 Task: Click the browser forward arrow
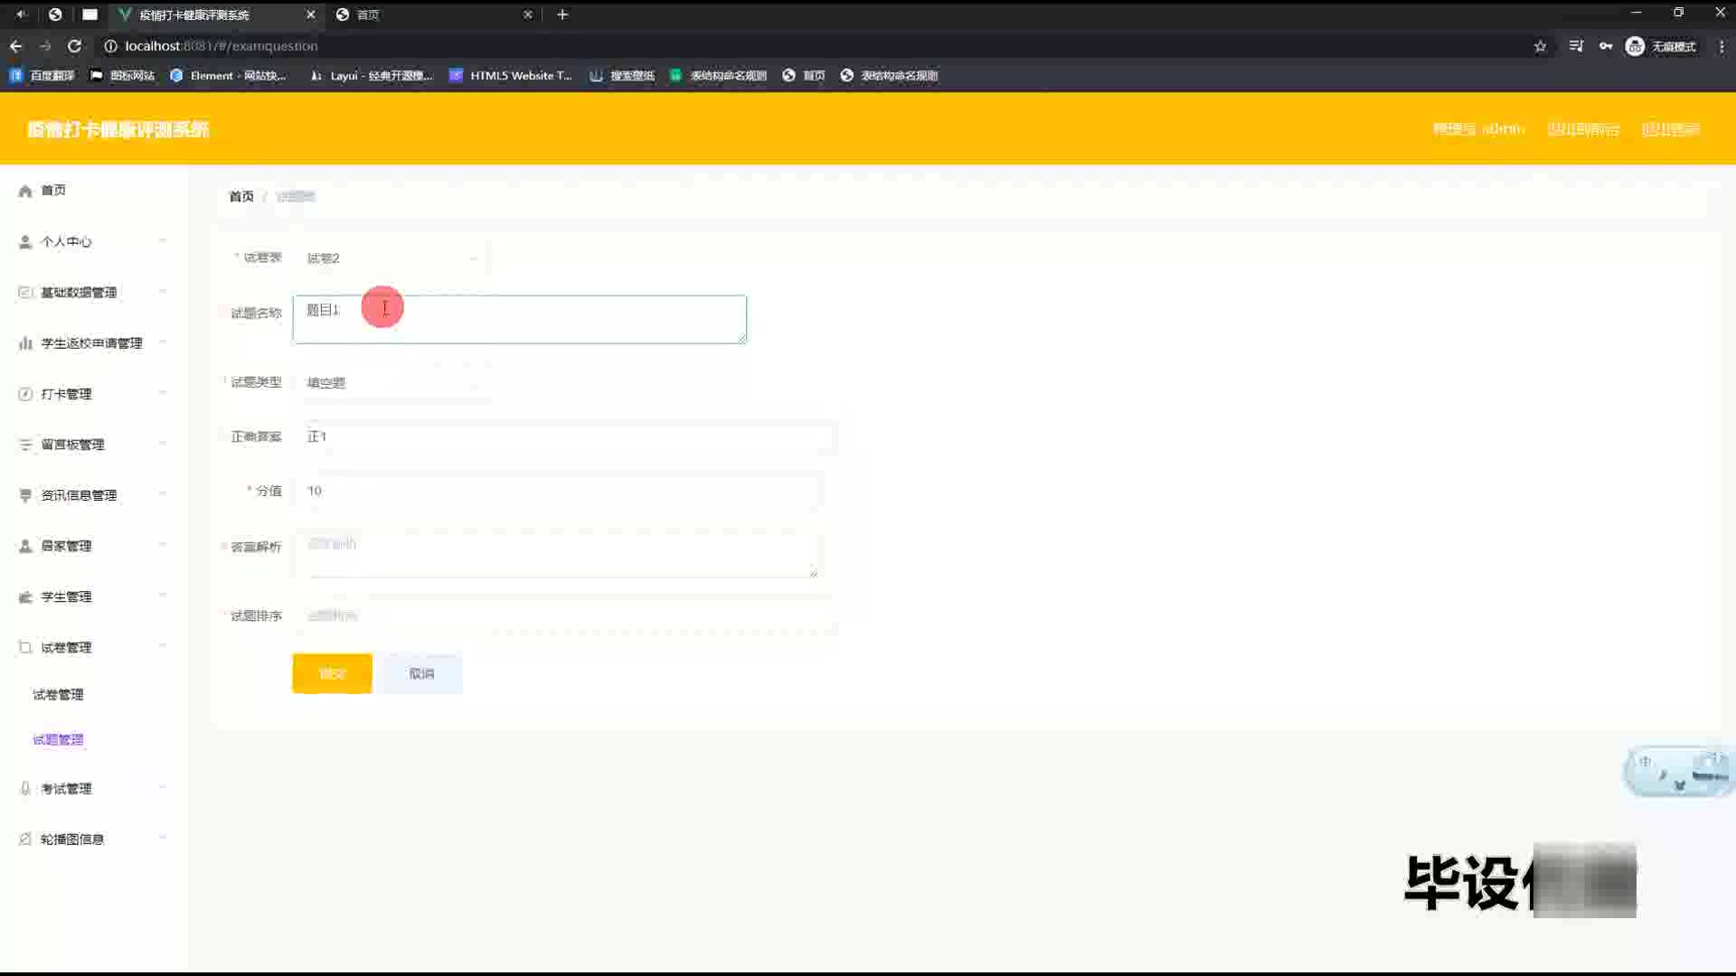pos(45,46)
